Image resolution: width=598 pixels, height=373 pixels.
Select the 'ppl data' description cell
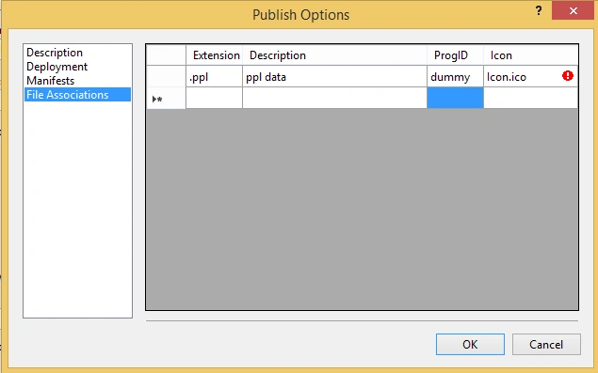click(x=334, y=76)
